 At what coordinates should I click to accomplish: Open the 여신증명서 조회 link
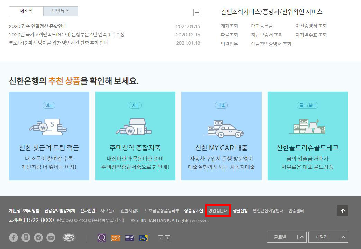coord(311,26)
